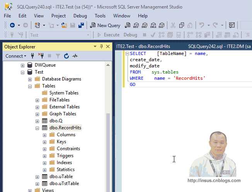Expand the Graph Tables folder
252x192 pixels.
point(37,114)
